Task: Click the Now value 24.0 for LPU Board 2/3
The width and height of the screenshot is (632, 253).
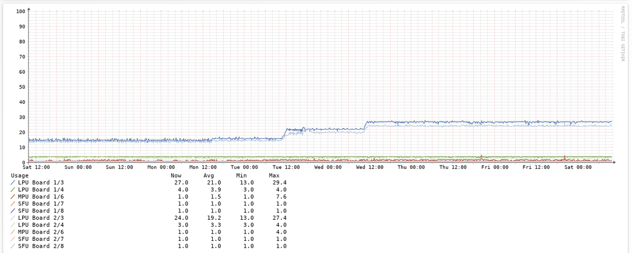Action: point(182,218)
